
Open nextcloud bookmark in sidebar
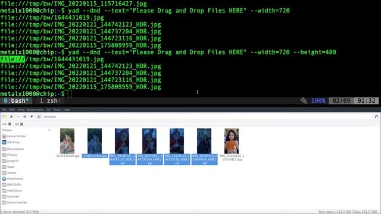point(12,191)
